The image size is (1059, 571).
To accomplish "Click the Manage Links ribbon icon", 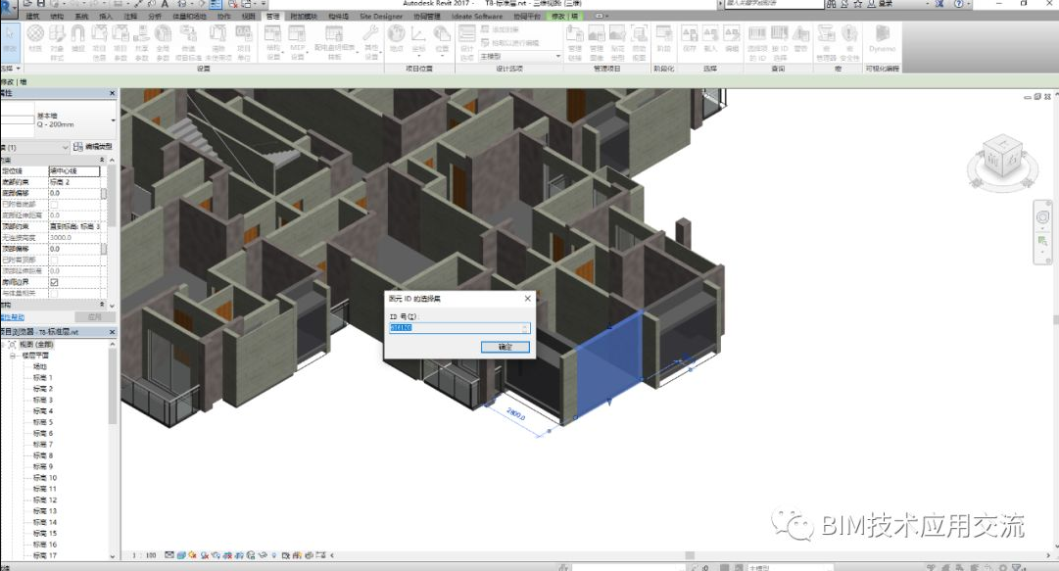I will click(x=575, y=42).
